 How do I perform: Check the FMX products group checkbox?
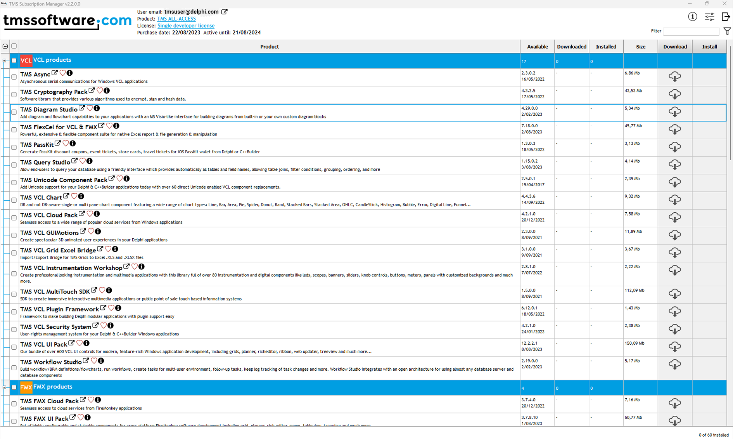pyautogui.click(x=14, y=387)
